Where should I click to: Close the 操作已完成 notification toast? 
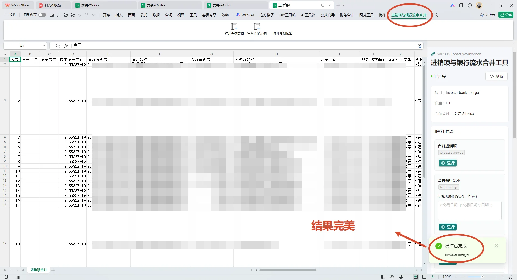[x=497, y=246]
